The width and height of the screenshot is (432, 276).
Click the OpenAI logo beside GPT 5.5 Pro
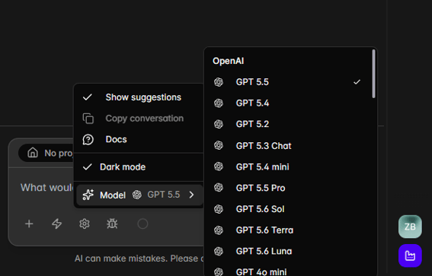219,188
